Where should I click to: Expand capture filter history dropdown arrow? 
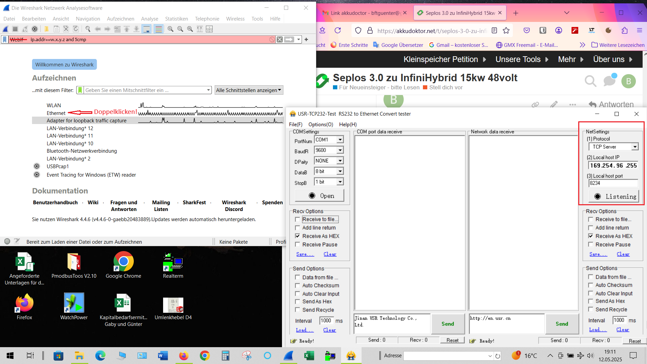(209, 90)
